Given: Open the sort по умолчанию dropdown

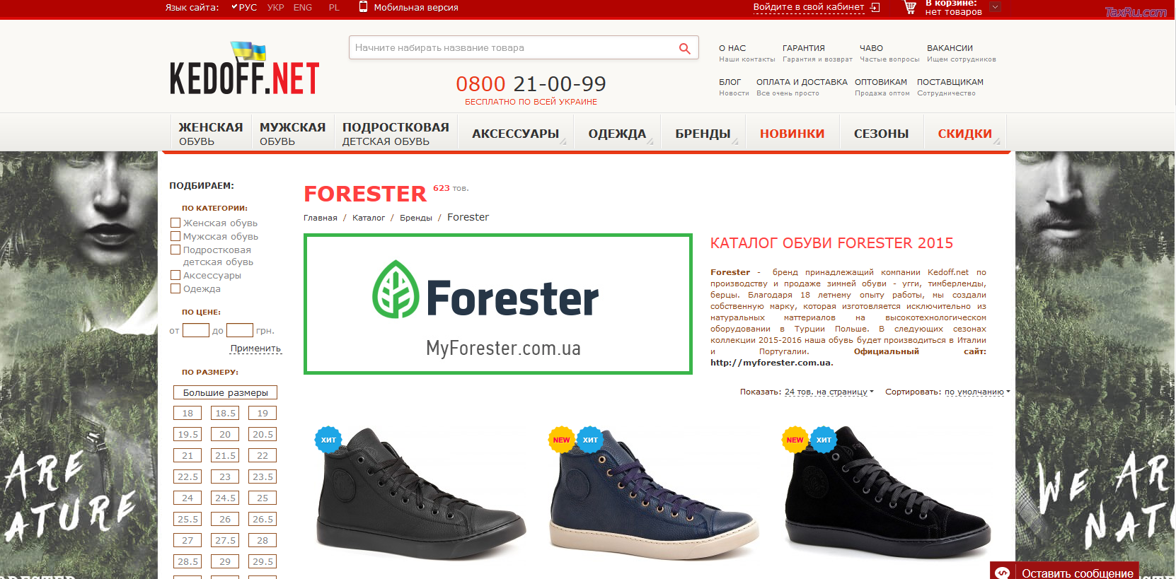Looking at the screenshot, I should point(977,392).
